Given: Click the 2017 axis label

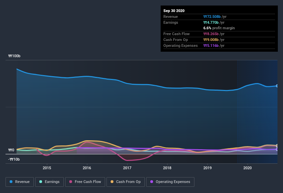Looking at the screenshot, I should coord(127,168).
